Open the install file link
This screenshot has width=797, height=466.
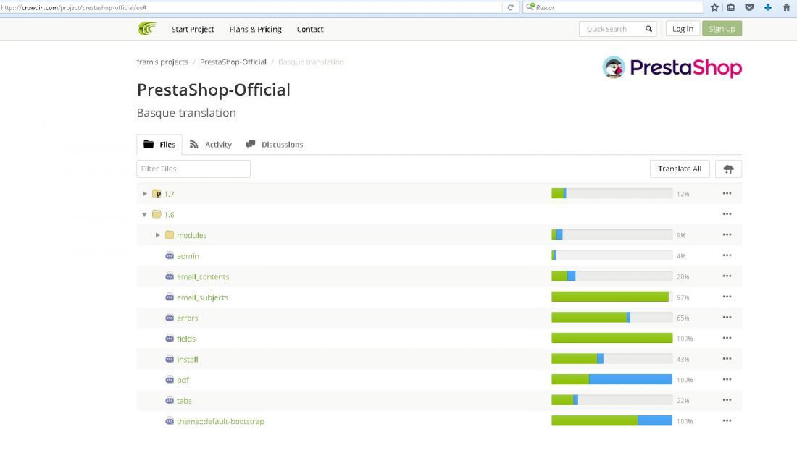188,360
